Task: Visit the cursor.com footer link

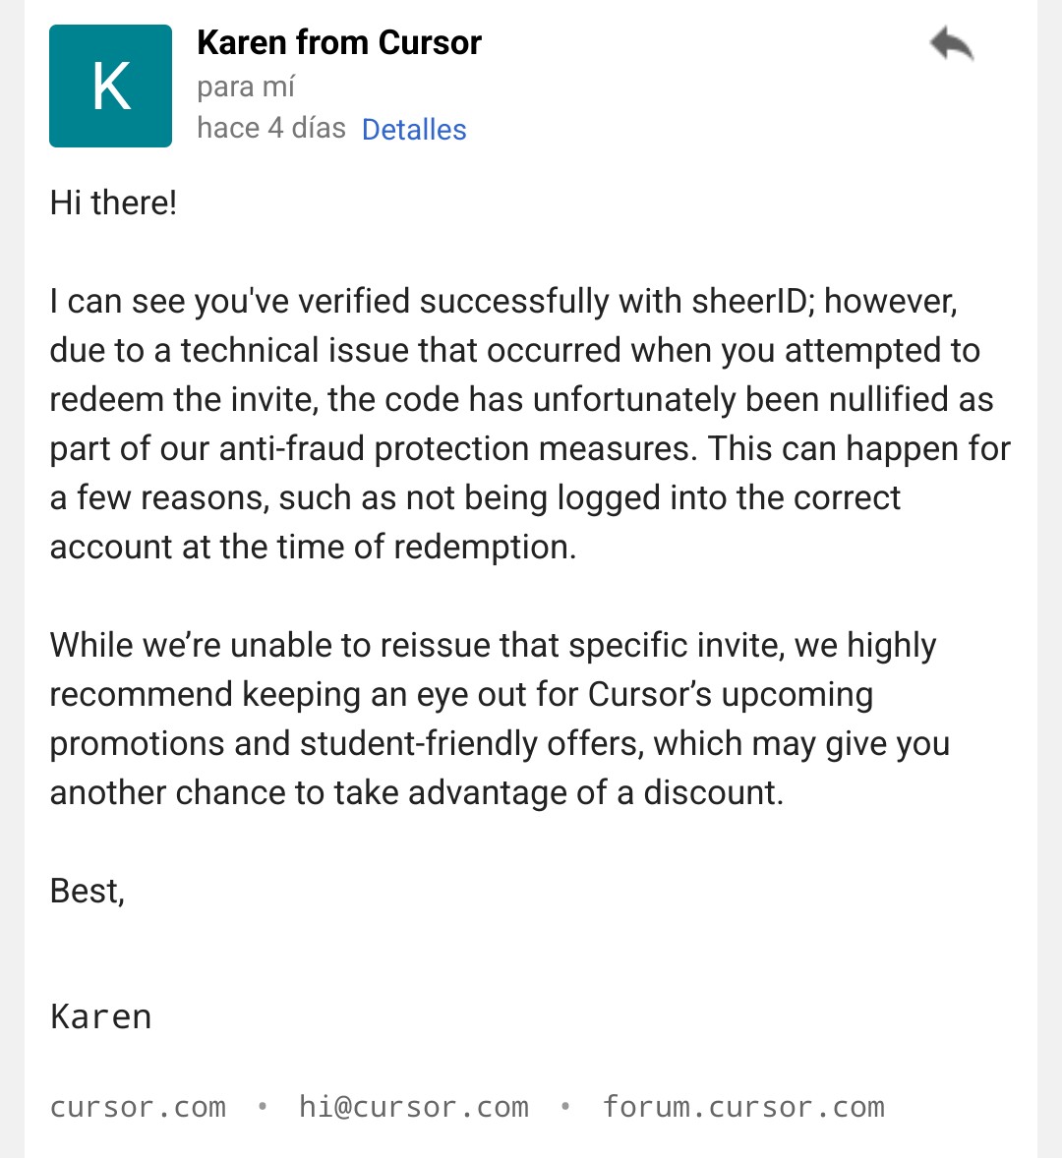Action: point(138,1107)
